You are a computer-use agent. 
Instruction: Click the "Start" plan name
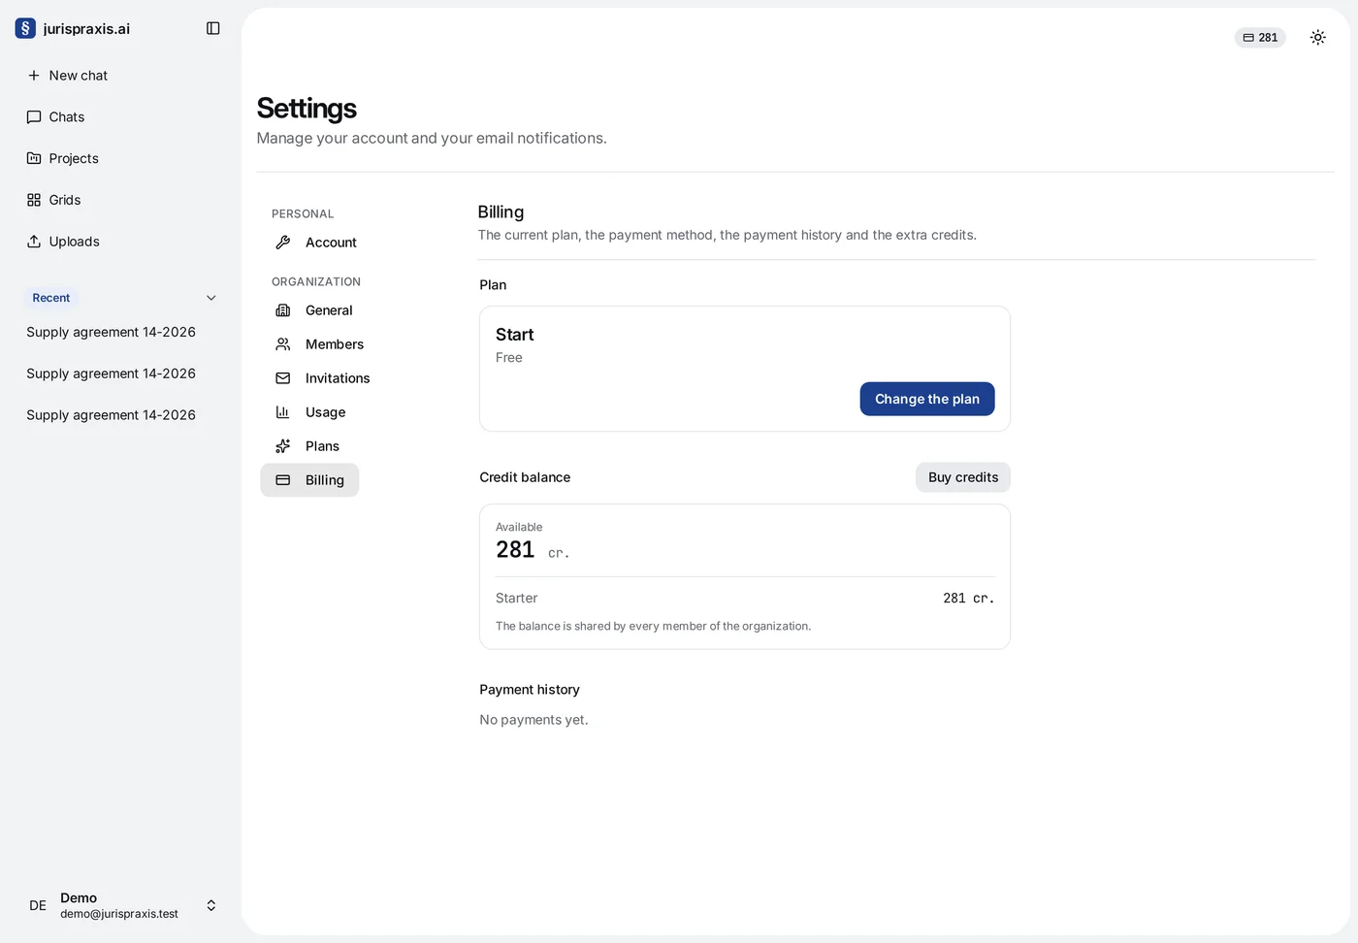[x=515, y=335]
